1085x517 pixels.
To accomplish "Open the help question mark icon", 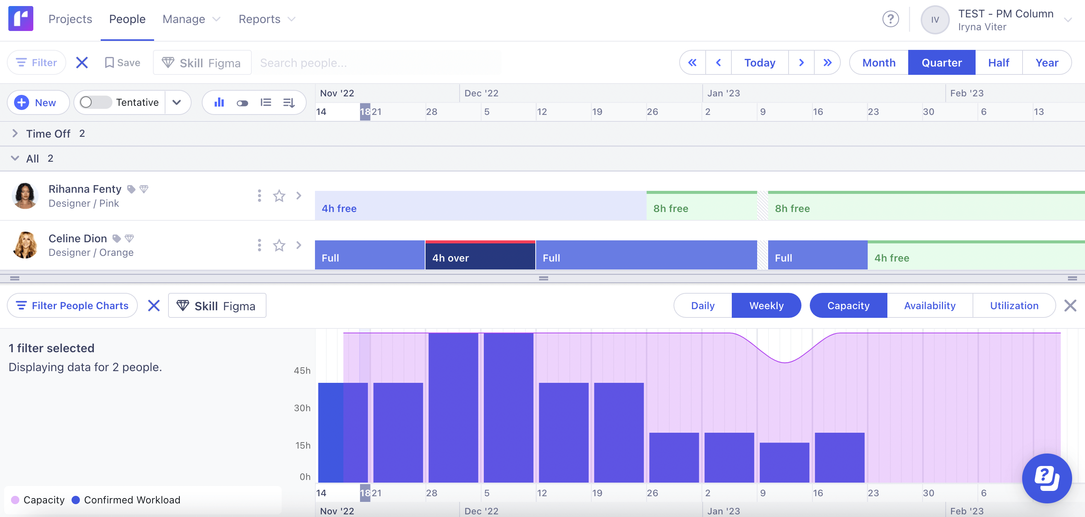I will [891, 19].
